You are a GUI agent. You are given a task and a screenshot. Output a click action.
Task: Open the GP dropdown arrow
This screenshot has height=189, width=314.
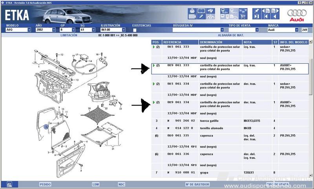[x=73, y=30]
